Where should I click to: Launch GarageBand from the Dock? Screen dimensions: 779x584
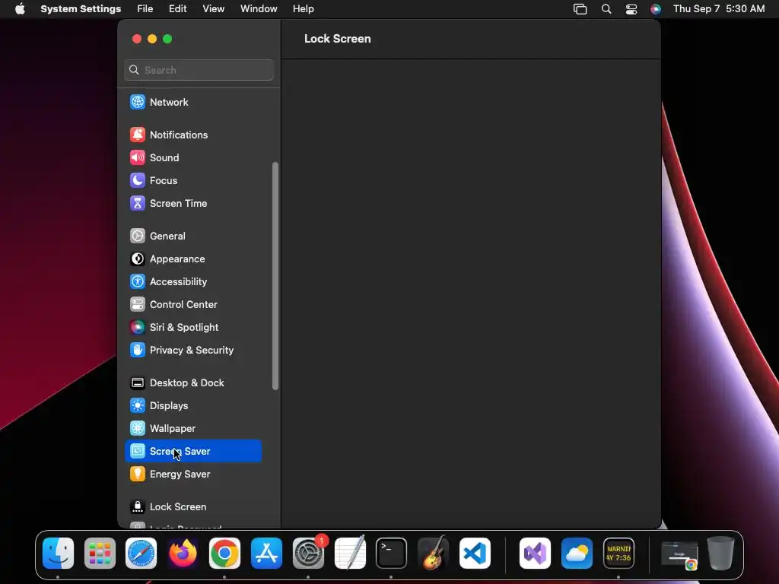433,554
